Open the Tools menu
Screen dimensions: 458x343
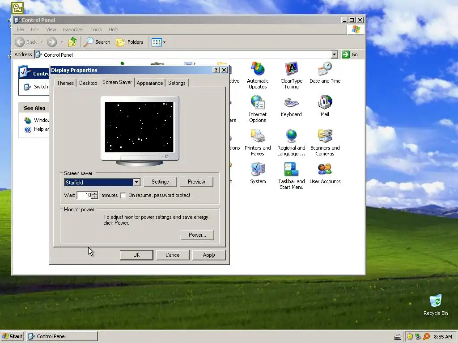96,29
